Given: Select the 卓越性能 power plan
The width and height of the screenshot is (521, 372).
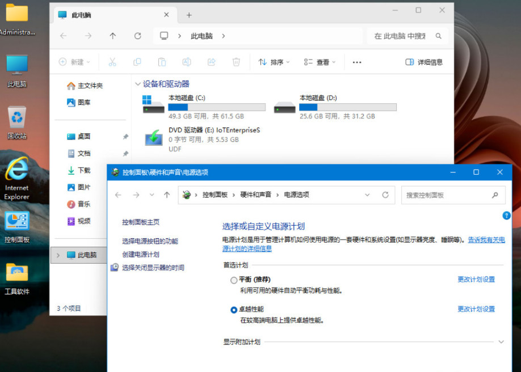Looking at the screenshot, I should (234, 310).
